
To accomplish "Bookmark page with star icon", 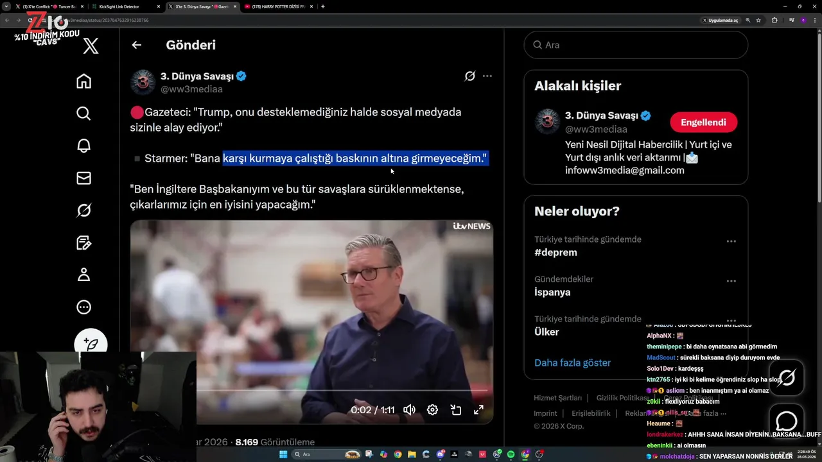I will tap(758, 20).
